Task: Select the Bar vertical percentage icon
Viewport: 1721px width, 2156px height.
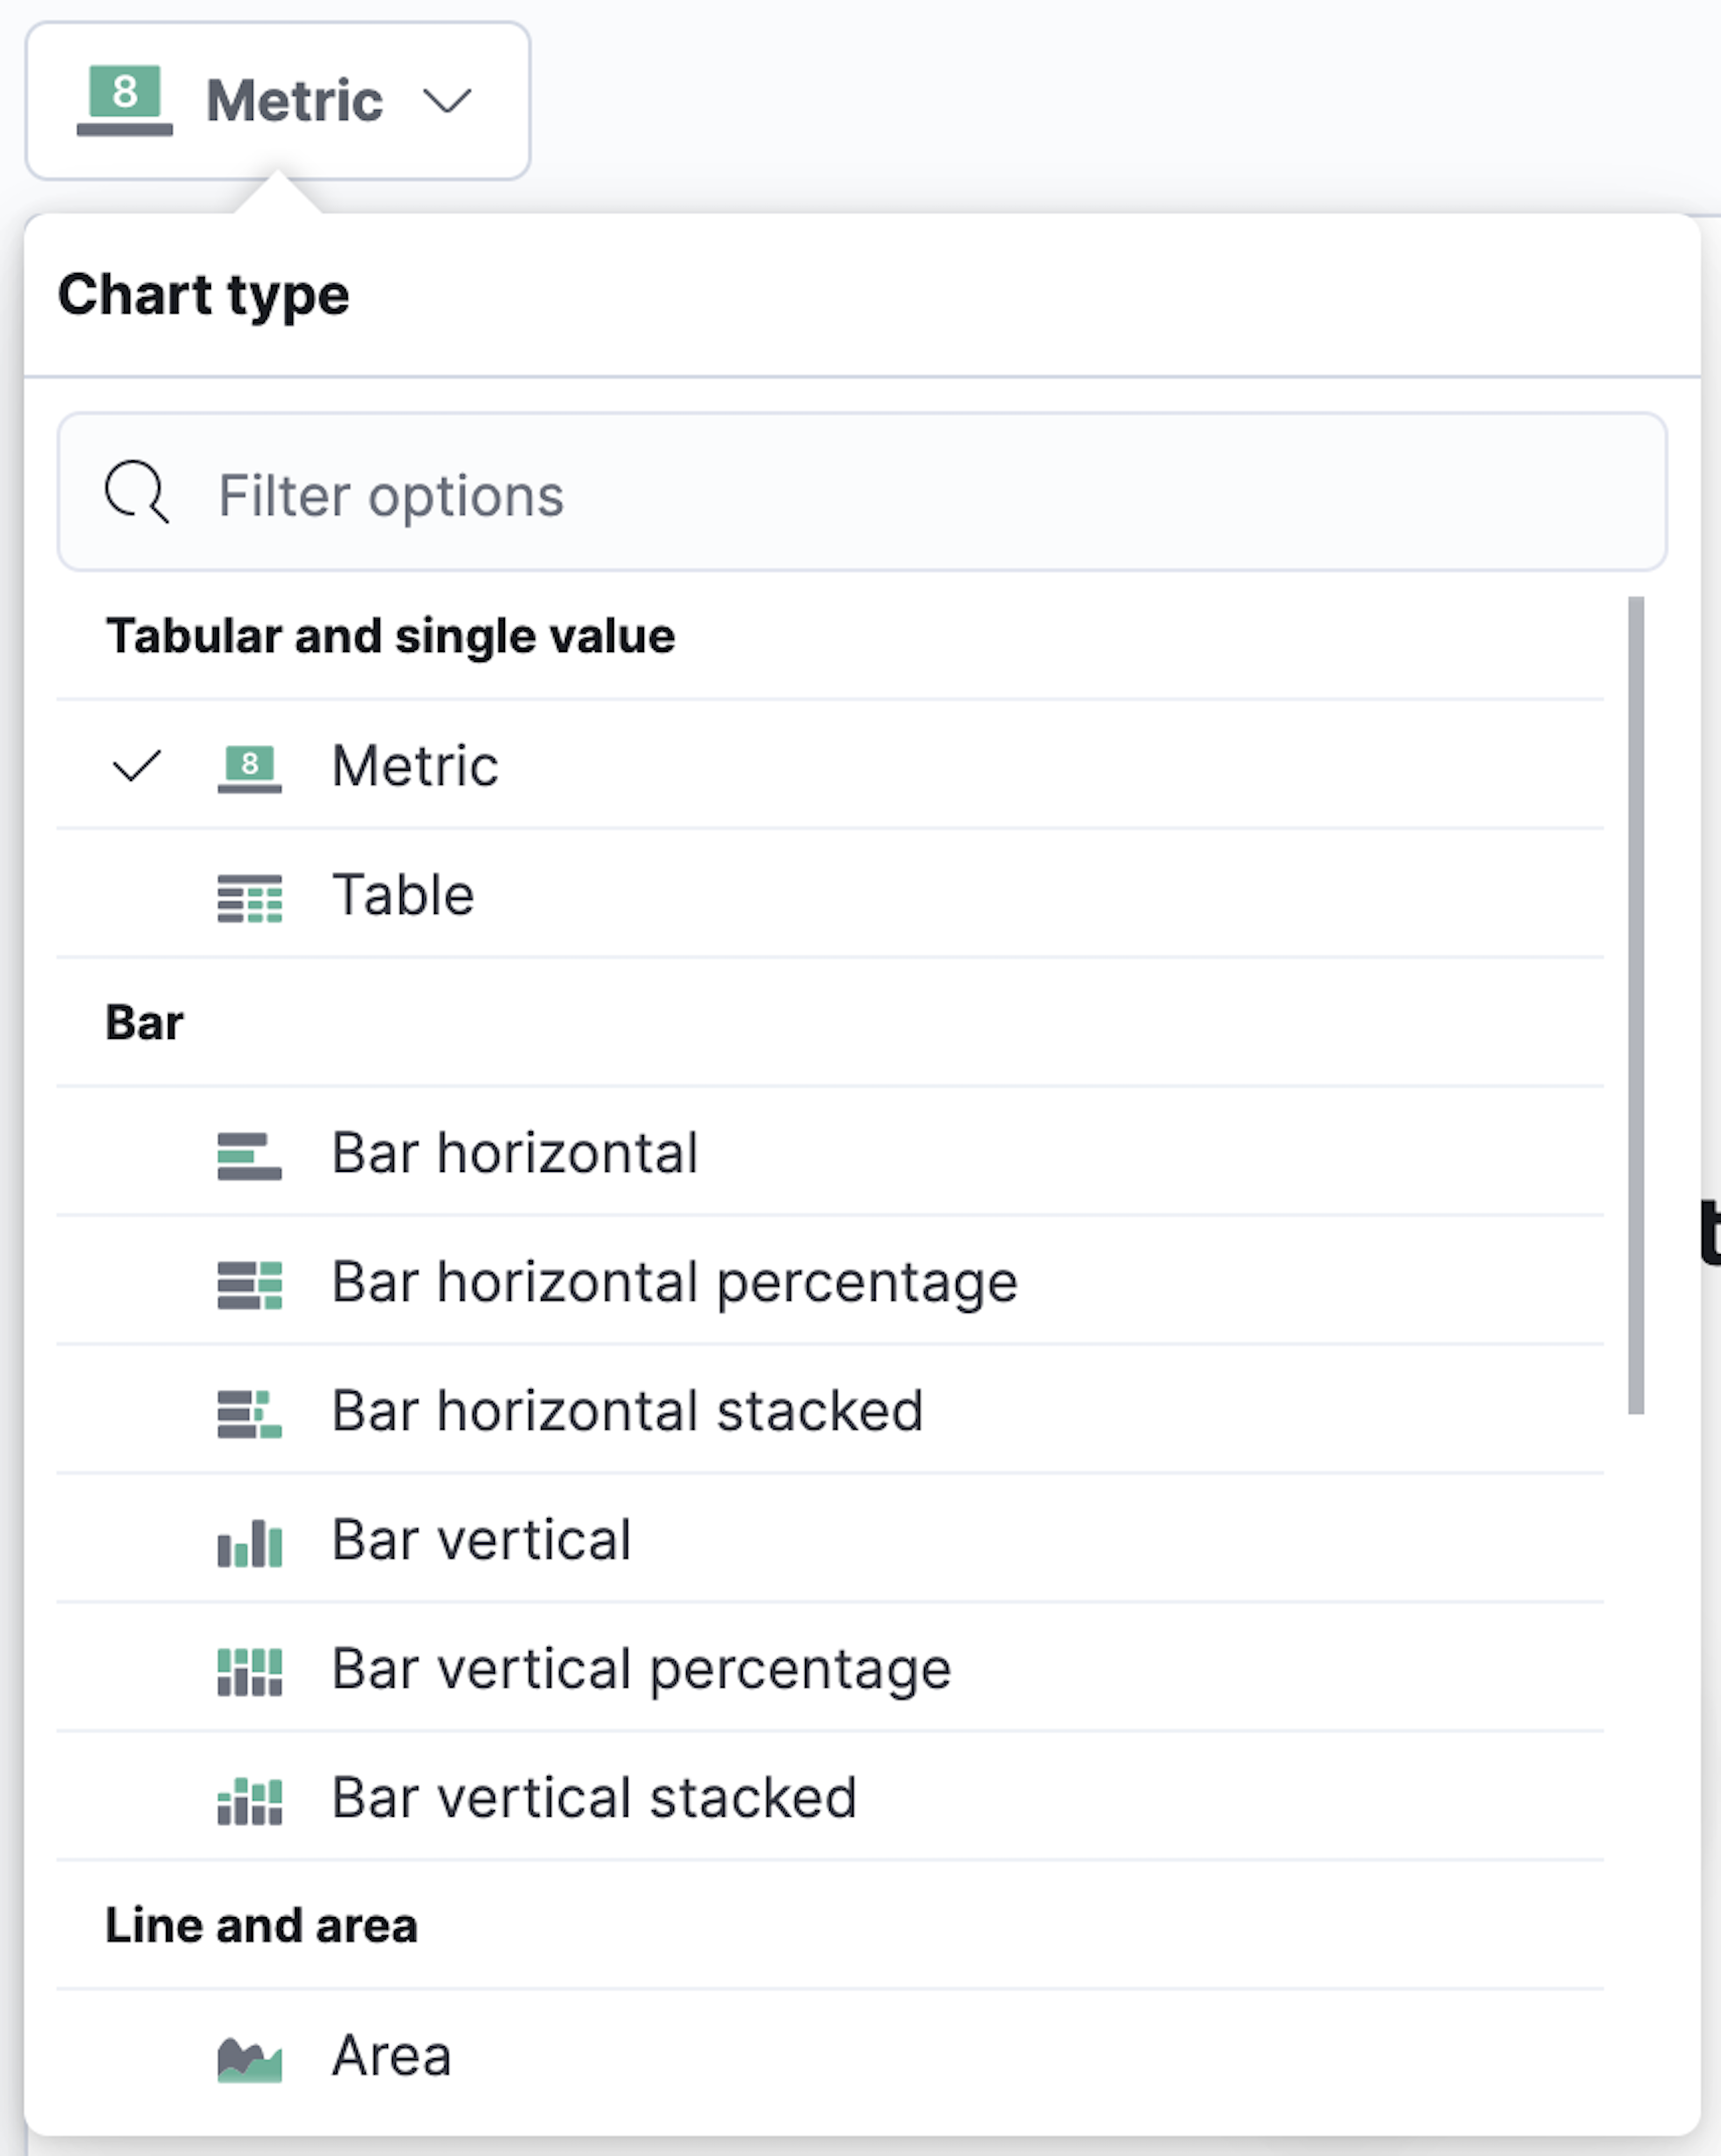Action: [x=250, y=1669]
